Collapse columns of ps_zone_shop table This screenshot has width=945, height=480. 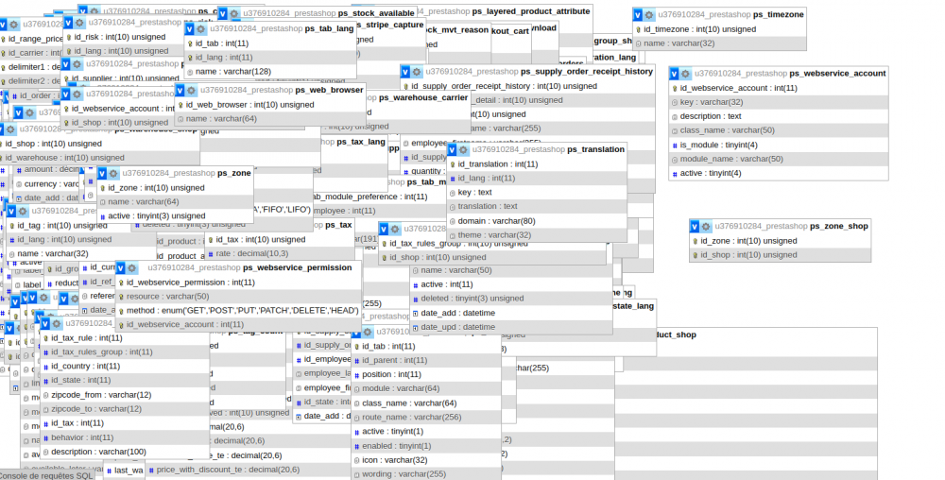pyautogui.click(x=695, y=227)
